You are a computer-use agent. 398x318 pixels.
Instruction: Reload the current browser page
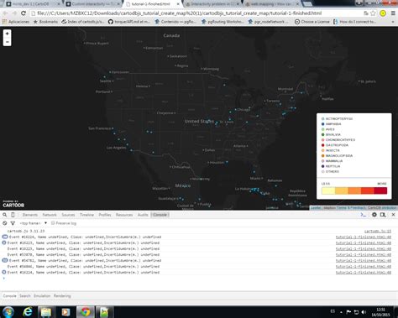tap(24, 13)
